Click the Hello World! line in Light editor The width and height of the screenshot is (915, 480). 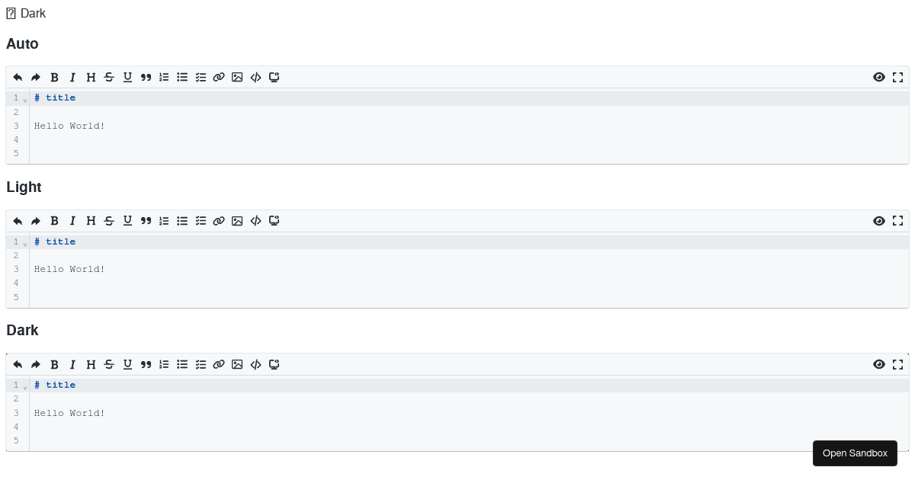tap(70, 269)
